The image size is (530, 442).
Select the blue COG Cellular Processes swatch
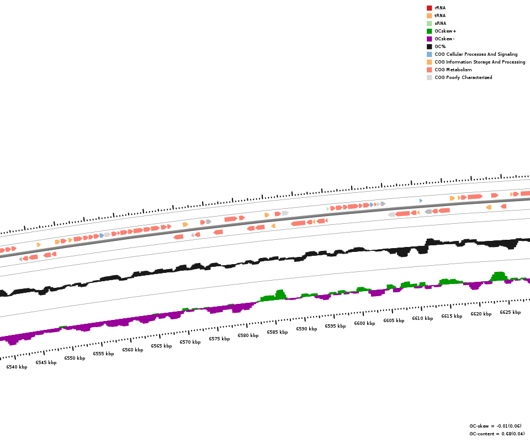point(429,54)
